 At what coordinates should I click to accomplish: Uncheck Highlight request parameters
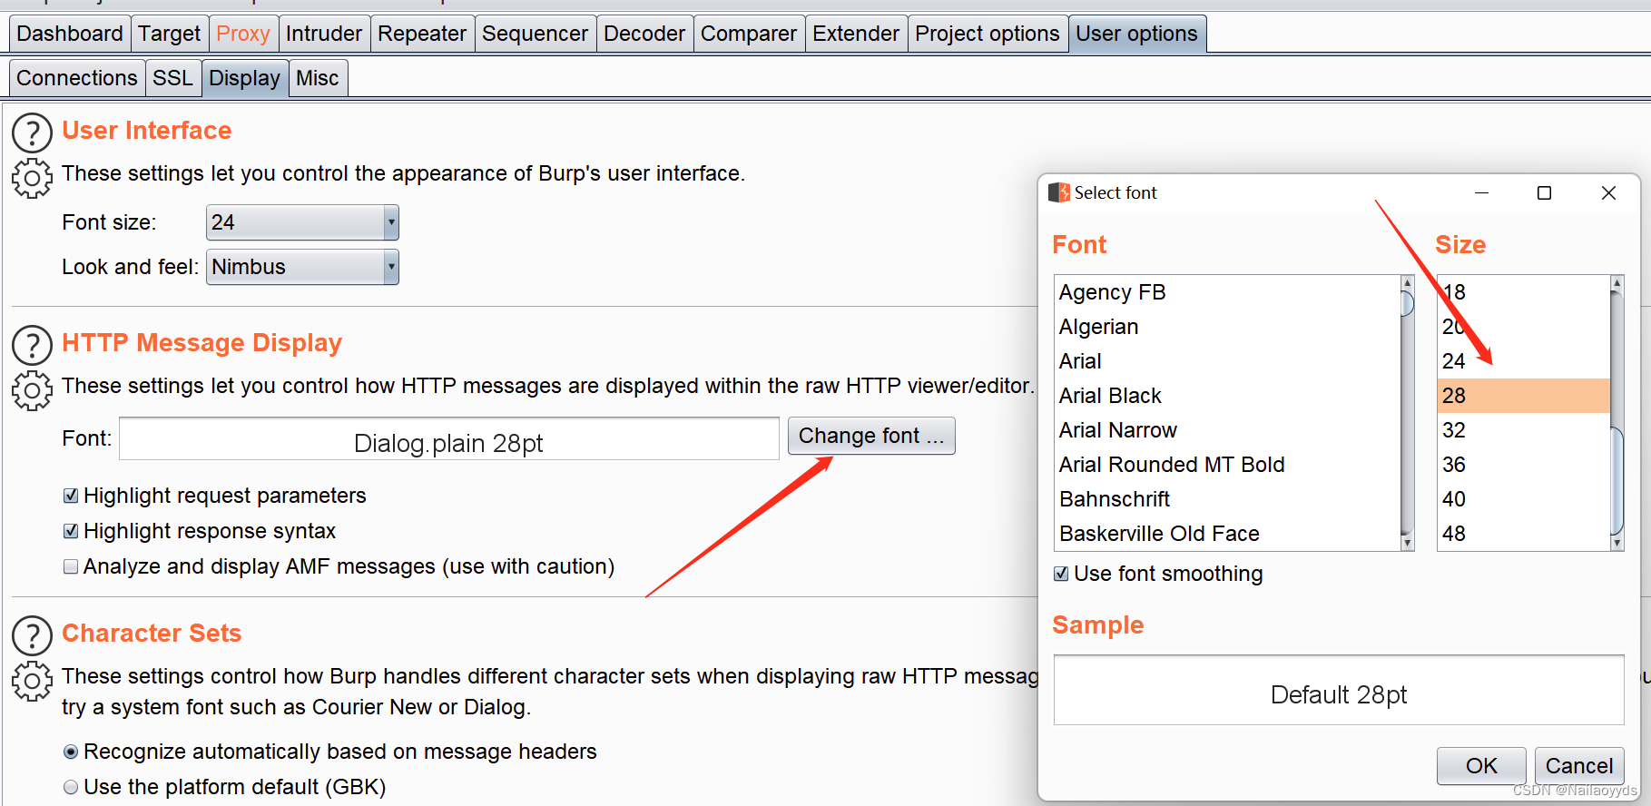tap(71, 496)
